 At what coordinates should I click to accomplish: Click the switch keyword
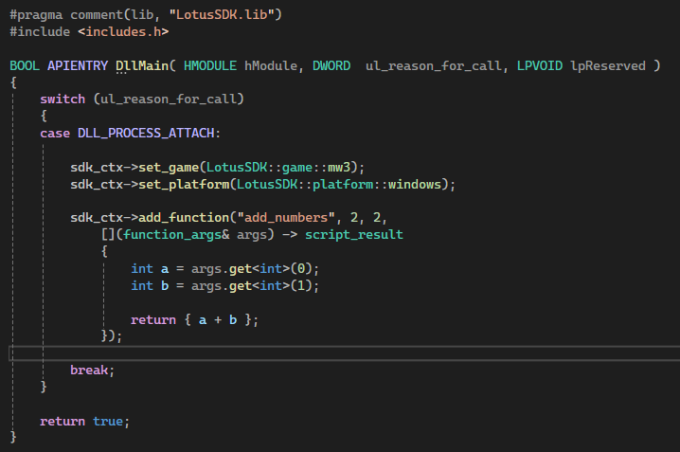[63, 99]
